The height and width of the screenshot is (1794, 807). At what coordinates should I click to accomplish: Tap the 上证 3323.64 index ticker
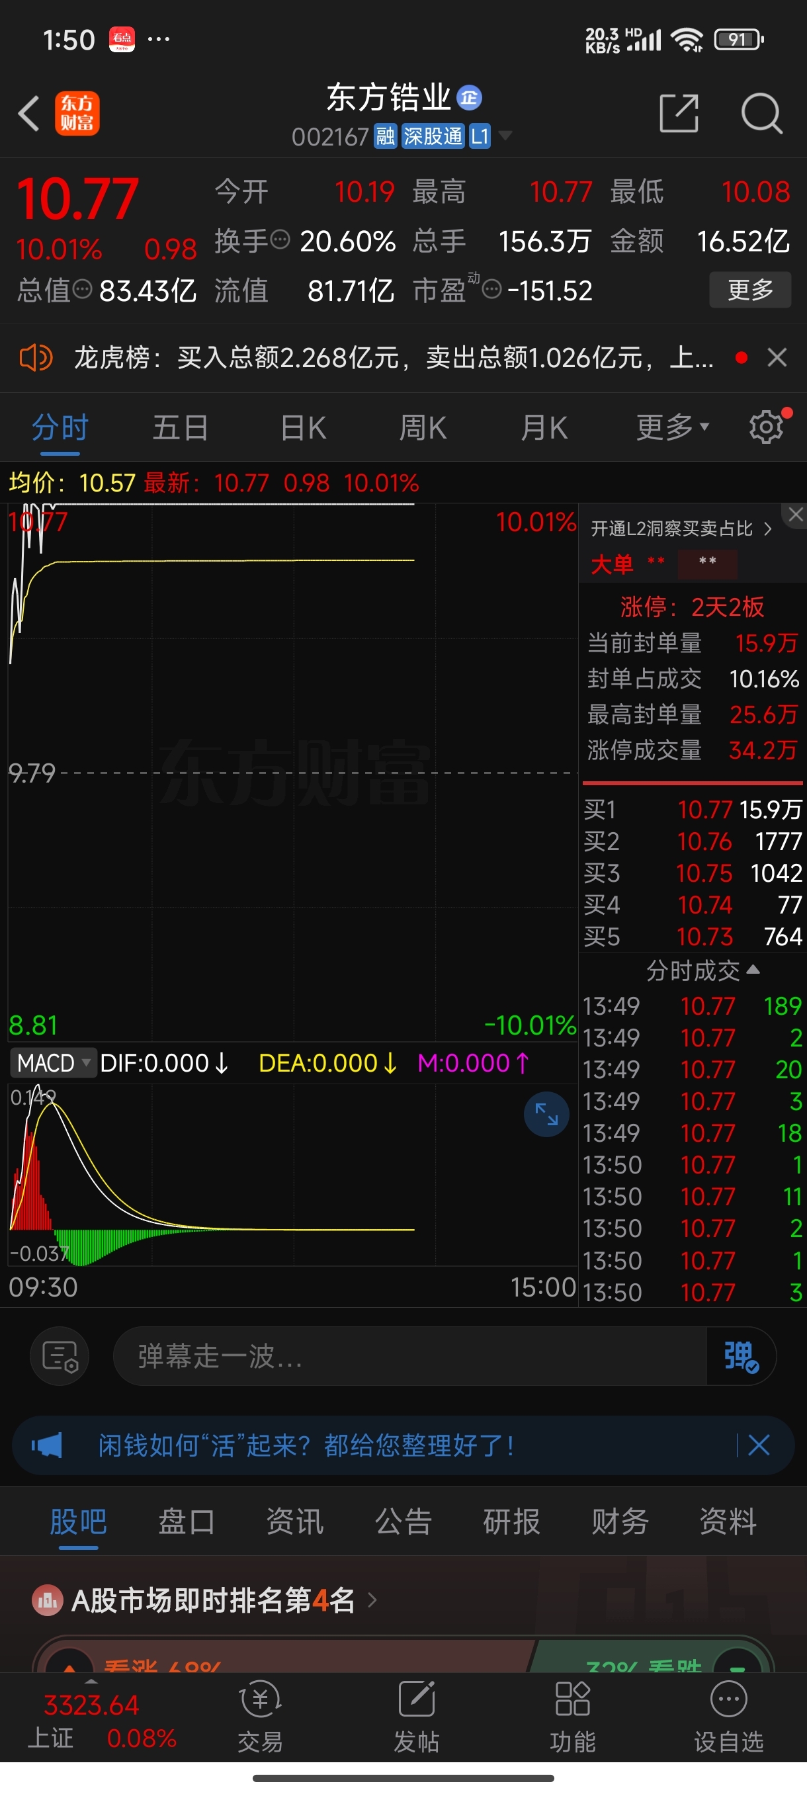pyautogui.click(x=102, y=1721)
